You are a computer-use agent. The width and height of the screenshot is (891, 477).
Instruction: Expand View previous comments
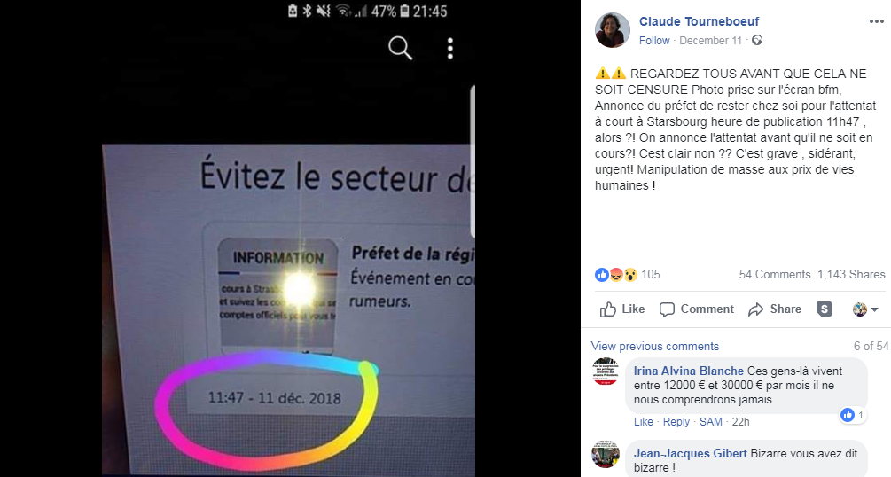click(x=654, y=347)
